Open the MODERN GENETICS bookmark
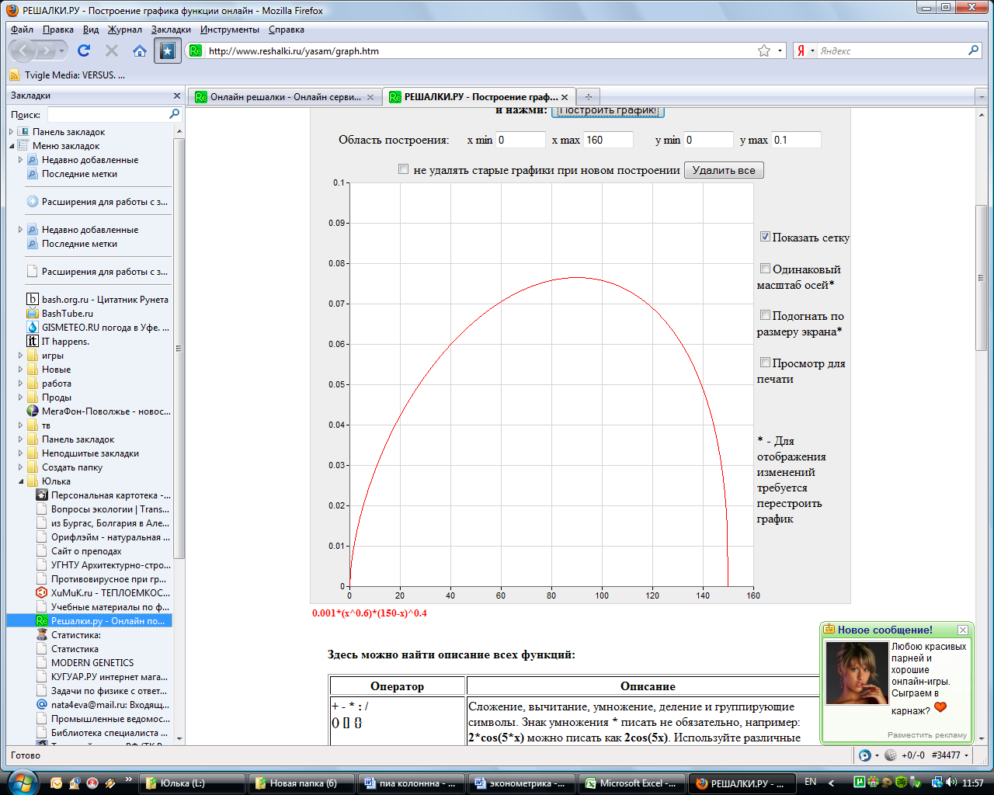 (92, 662)
